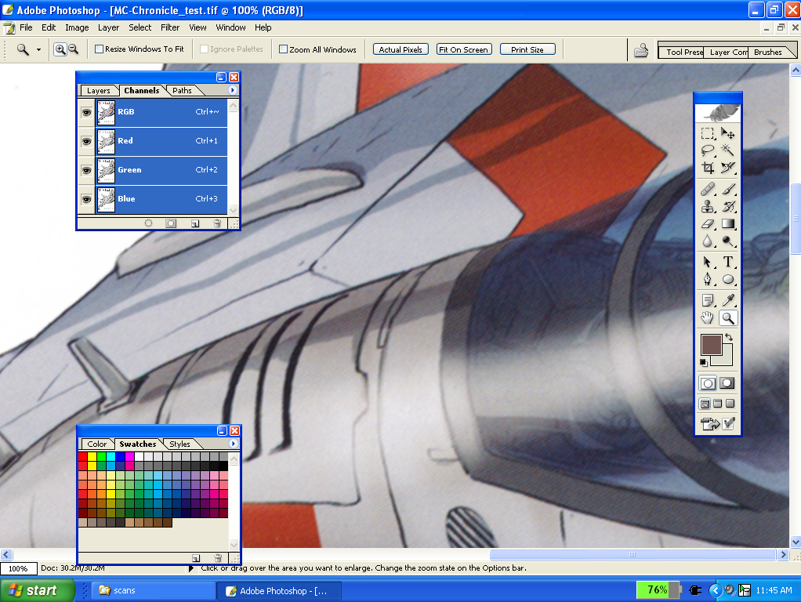Viewport: 801px width, 602px height.
Task: Create new swatch of foreground color
Action: pyautogui.click(x=196, y=558)
